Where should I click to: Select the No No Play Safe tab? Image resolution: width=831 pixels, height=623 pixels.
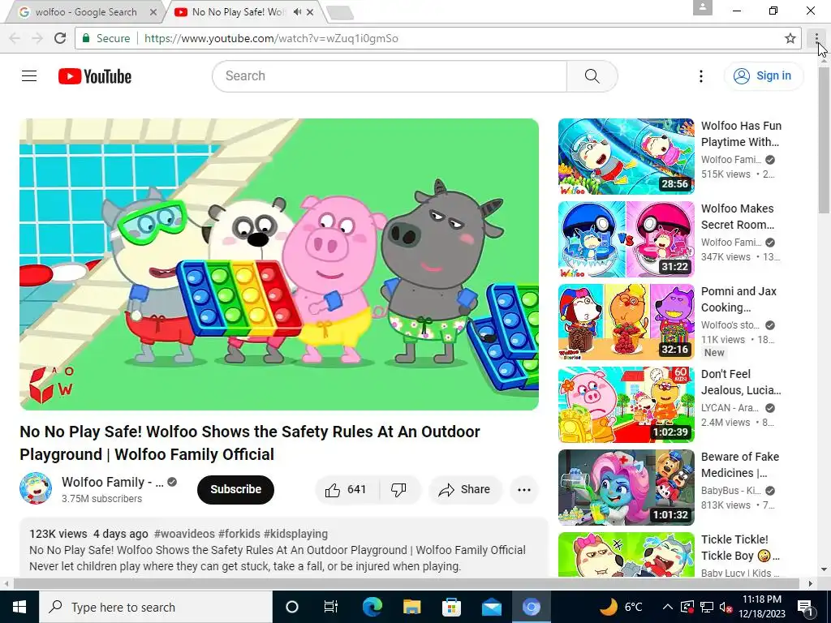238,11
